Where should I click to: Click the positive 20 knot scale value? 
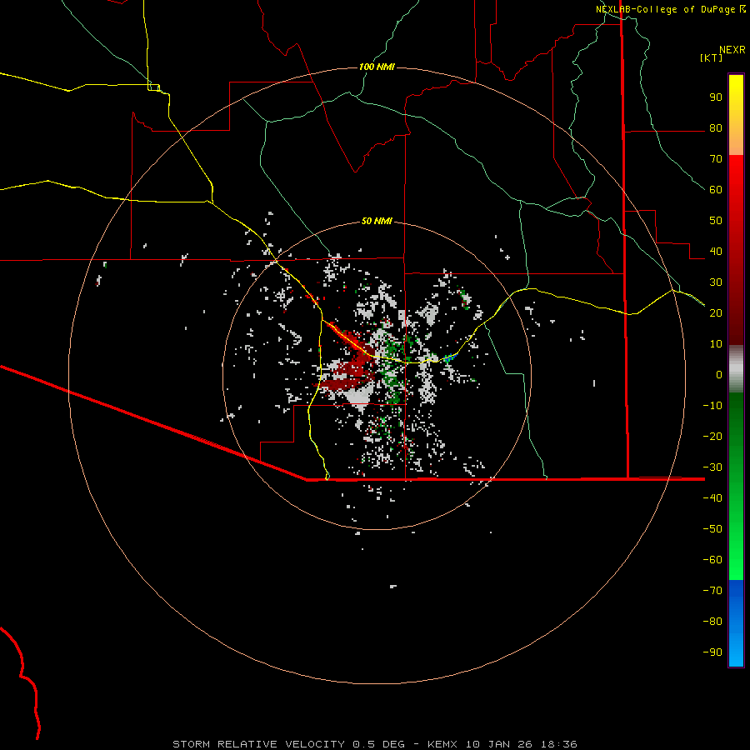(716, 312)
